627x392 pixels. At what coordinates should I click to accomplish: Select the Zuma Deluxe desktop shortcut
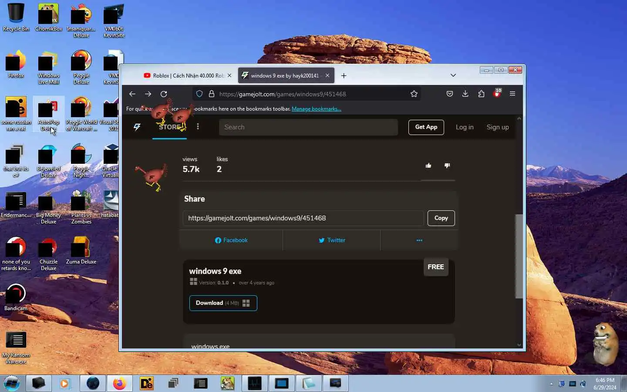pyautogui.click(x=81, y=250)
